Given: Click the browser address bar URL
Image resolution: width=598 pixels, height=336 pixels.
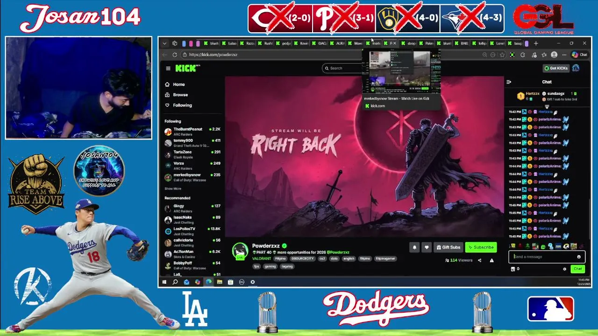Looking at the screenshot, I should coord(213,55).
